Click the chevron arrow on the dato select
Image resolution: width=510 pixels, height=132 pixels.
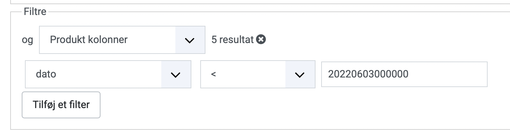click(176, 75)
